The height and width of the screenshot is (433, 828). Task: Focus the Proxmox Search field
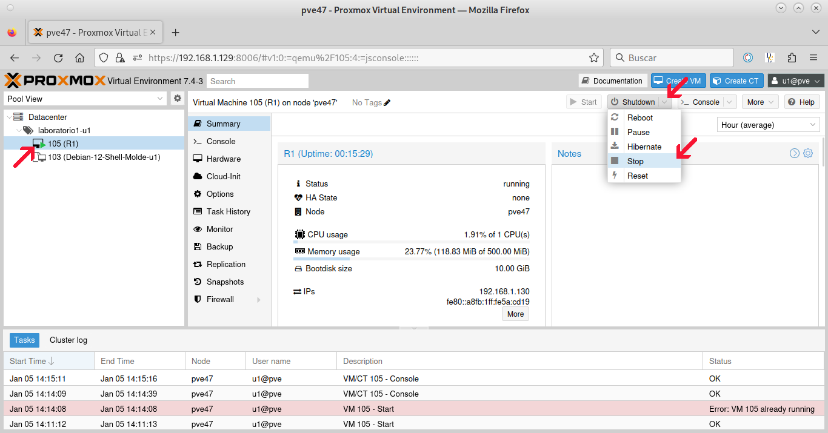coord(258,81)
